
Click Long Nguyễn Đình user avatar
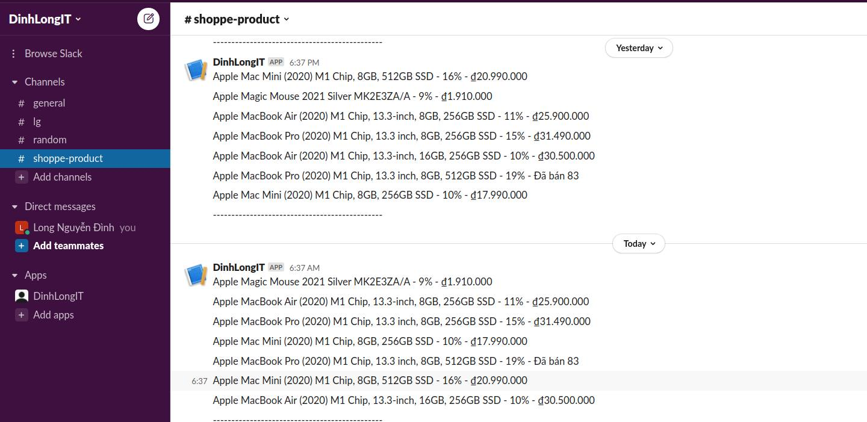tap(22, 228)
